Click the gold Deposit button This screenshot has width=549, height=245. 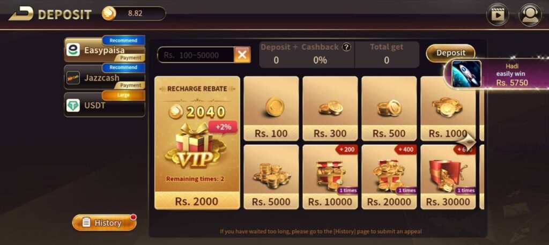tap(450, 53)
